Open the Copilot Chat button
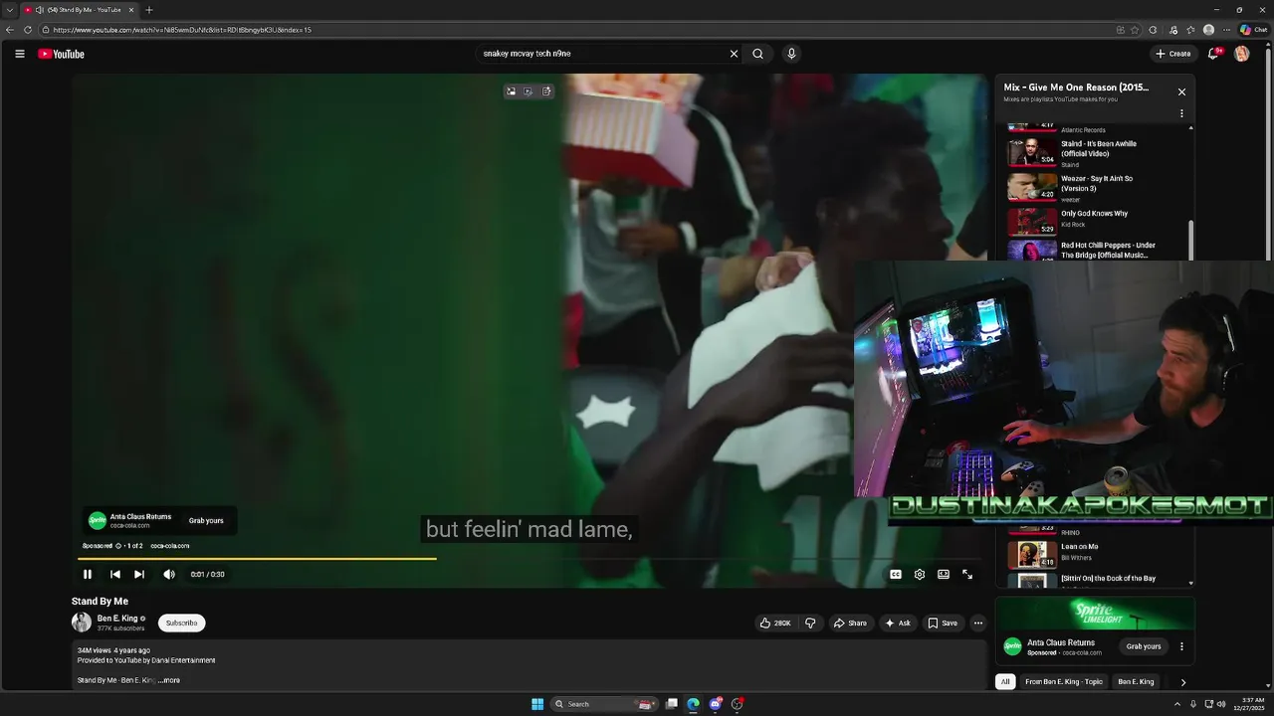 click(1253, 30)
